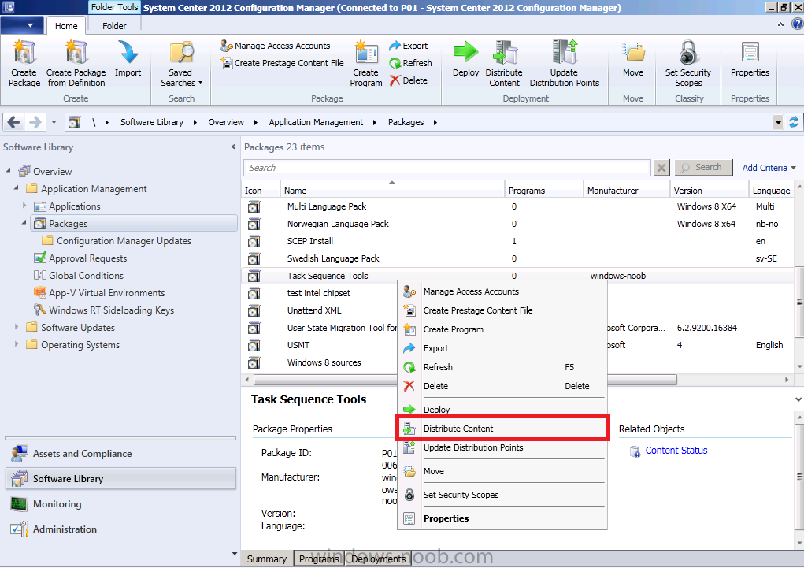Open the Assets and Compliance workspace
The width and height of the screenshot is (804, 568).
(121, 454)
